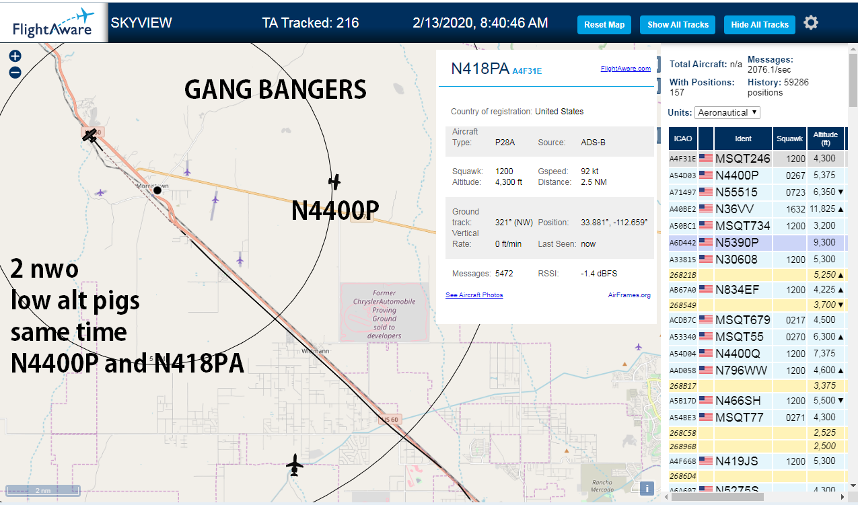858x505 pixels.
Task: Click the FlightAware logo
Action: tap(54, 23)
